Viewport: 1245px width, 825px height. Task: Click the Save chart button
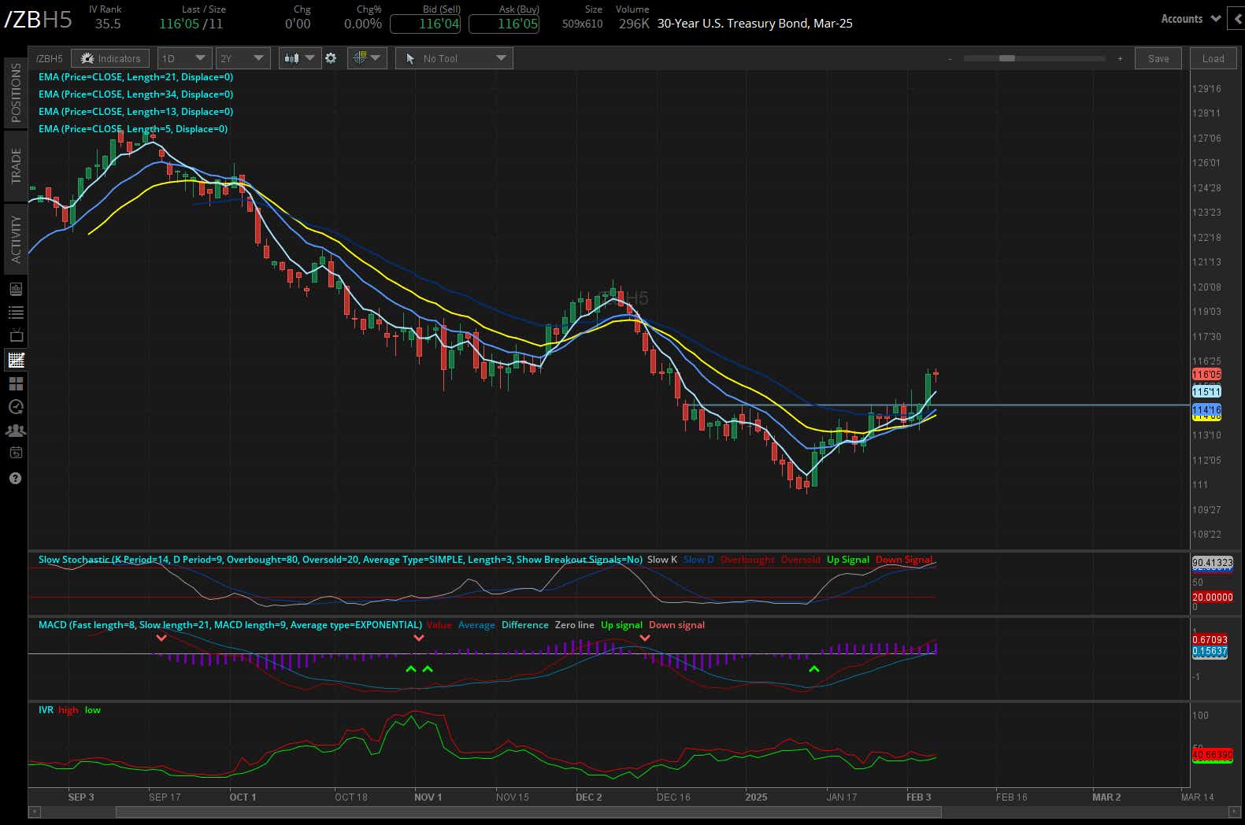click(1158, 58)
